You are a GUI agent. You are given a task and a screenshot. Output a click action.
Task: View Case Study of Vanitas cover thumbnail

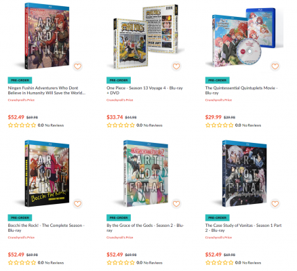(x=244, y=173)
